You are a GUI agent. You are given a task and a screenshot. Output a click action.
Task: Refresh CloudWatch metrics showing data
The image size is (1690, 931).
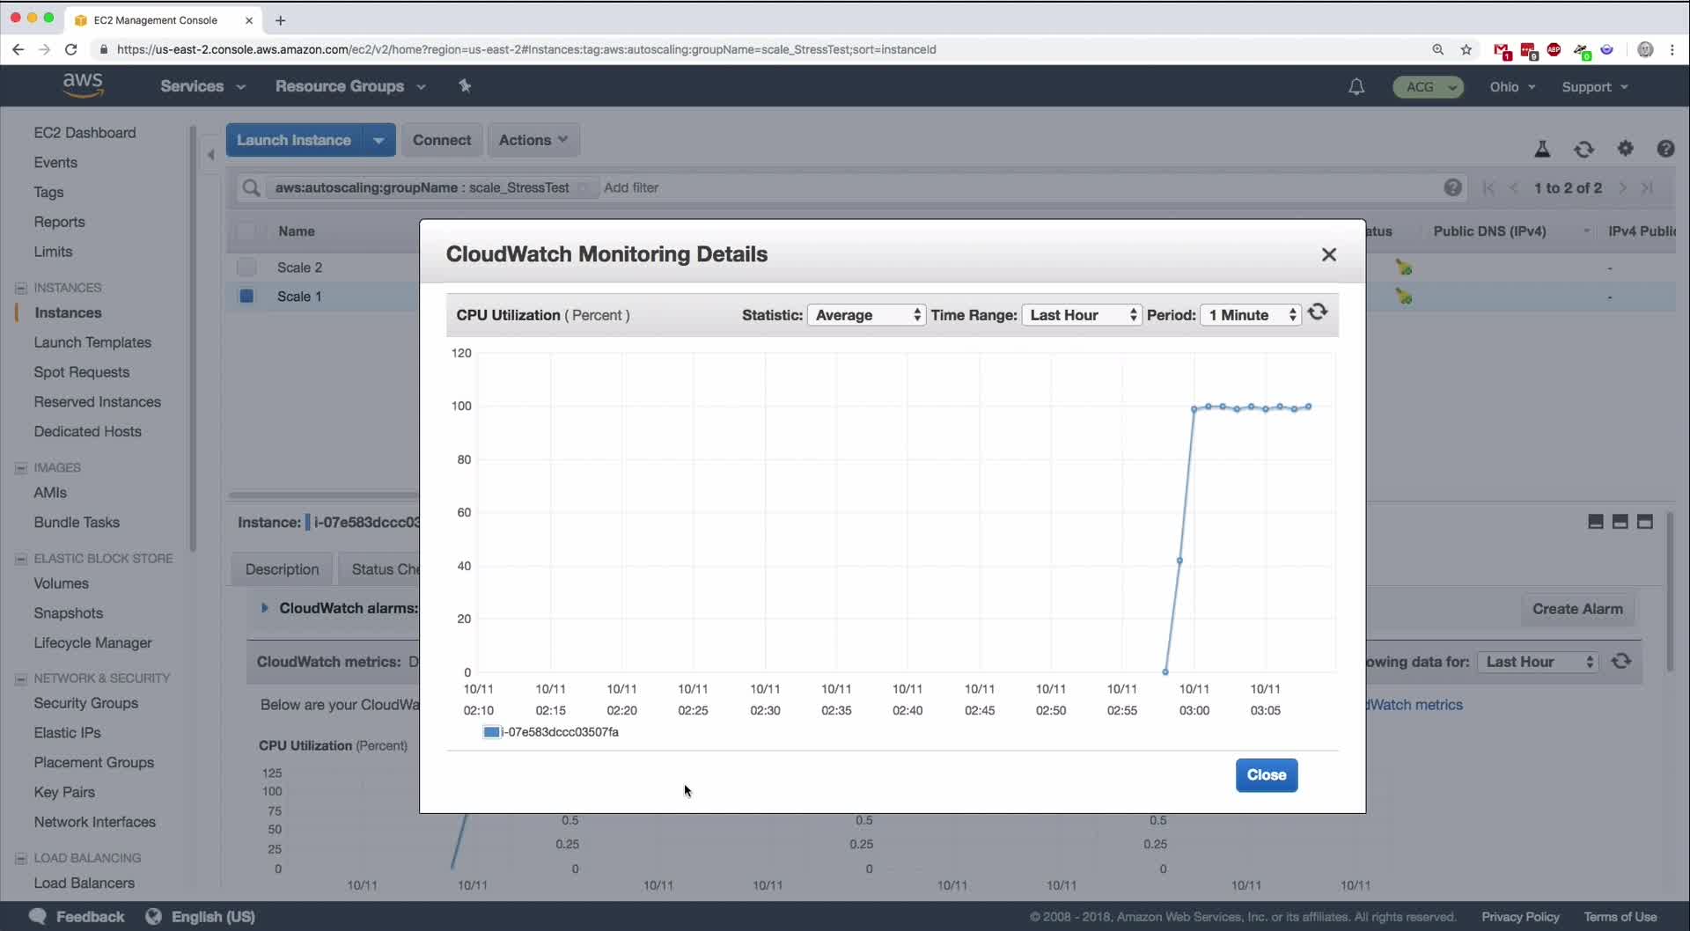[x=1621, y=661]
